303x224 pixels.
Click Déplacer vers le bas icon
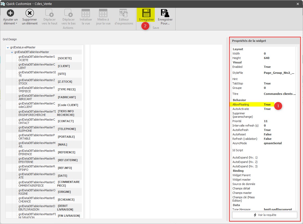pyautogui.click(x=69, y=13)
